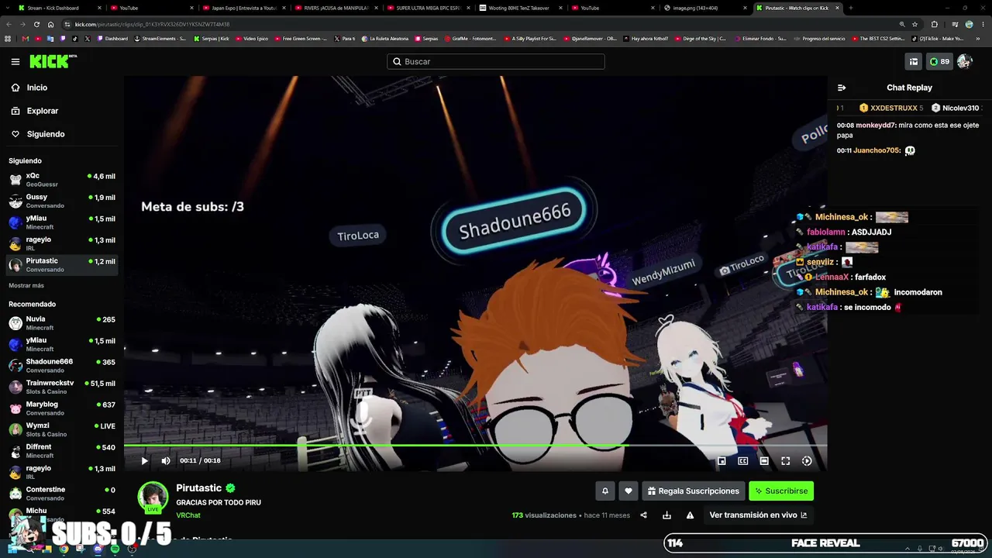Open Wymzi channel in Recomendado list
The width and height of the screenshot is (992, 558).
62,429
